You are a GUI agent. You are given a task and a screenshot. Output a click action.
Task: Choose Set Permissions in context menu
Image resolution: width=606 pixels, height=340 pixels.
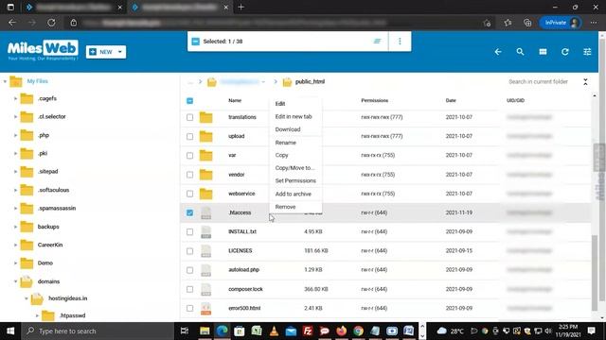click(x=295, y=180)
